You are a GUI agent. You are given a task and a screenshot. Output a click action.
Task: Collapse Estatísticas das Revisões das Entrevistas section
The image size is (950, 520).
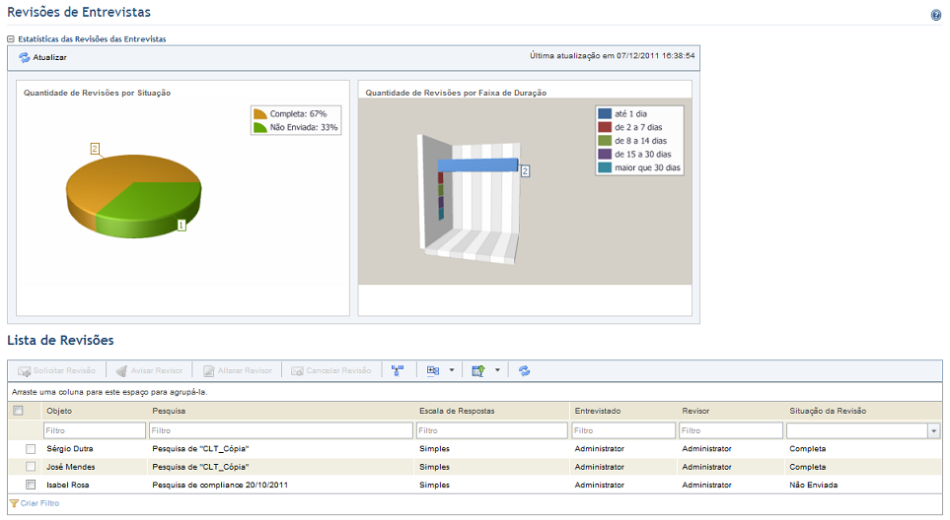(x=10, y=38)
